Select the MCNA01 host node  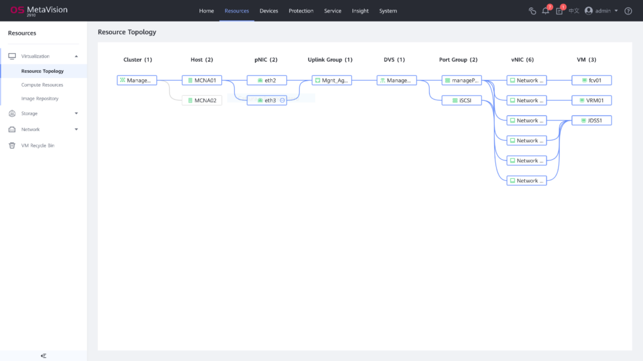[x=202, y=80]
